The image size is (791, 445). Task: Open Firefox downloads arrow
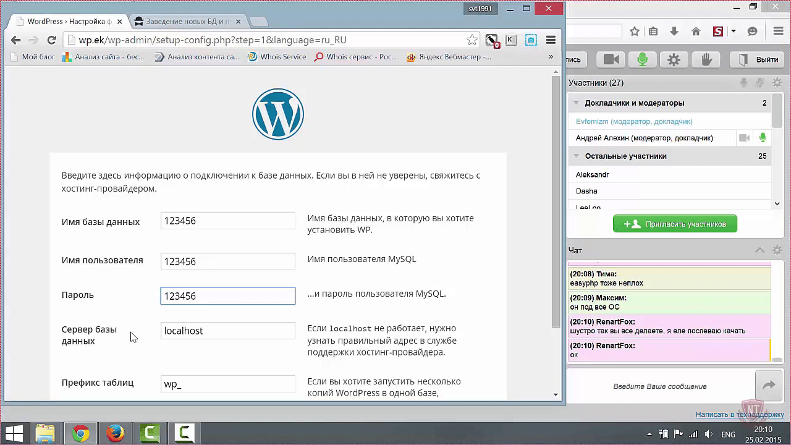click(674, 32)
